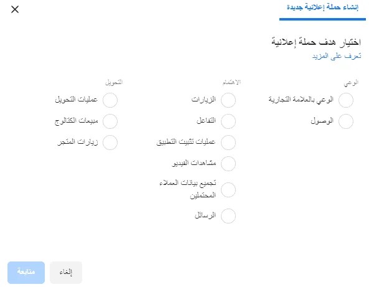Choose the التفاعل objective radio button
The height and width of the screenshot is (287, 369).
(228, 121)
